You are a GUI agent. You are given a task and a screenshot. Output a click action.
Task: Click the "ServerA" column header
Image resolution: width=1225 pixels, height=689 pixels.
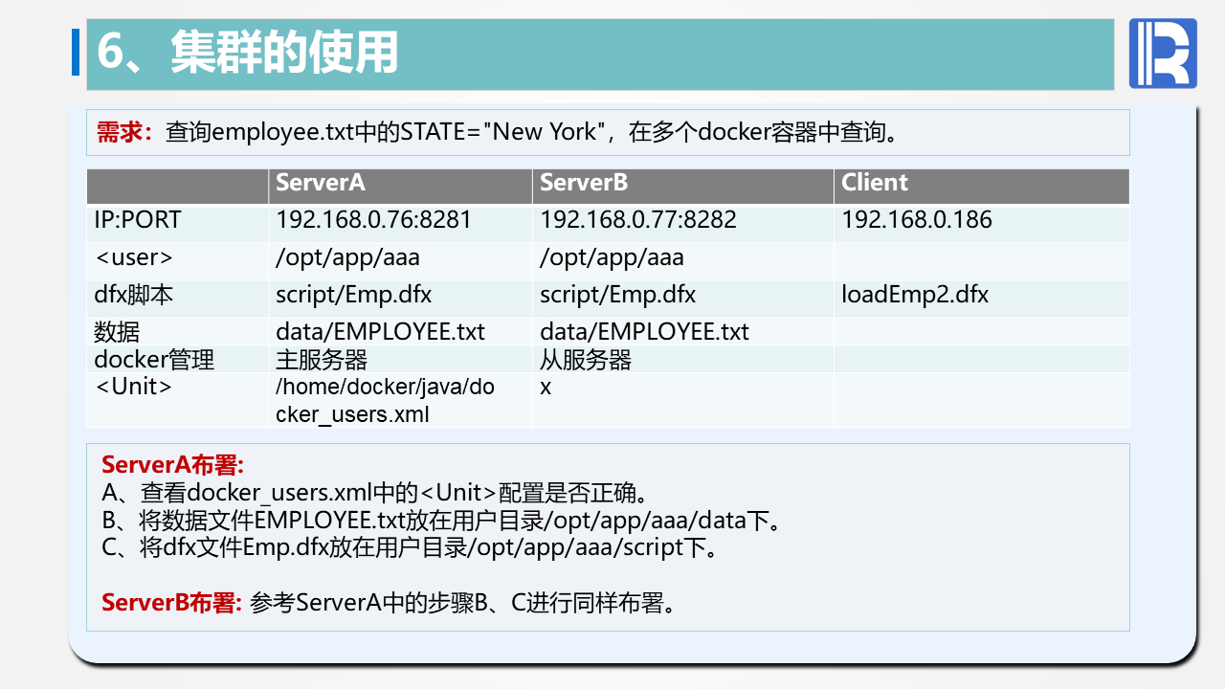pyautogui.click(x=321, y=183)
